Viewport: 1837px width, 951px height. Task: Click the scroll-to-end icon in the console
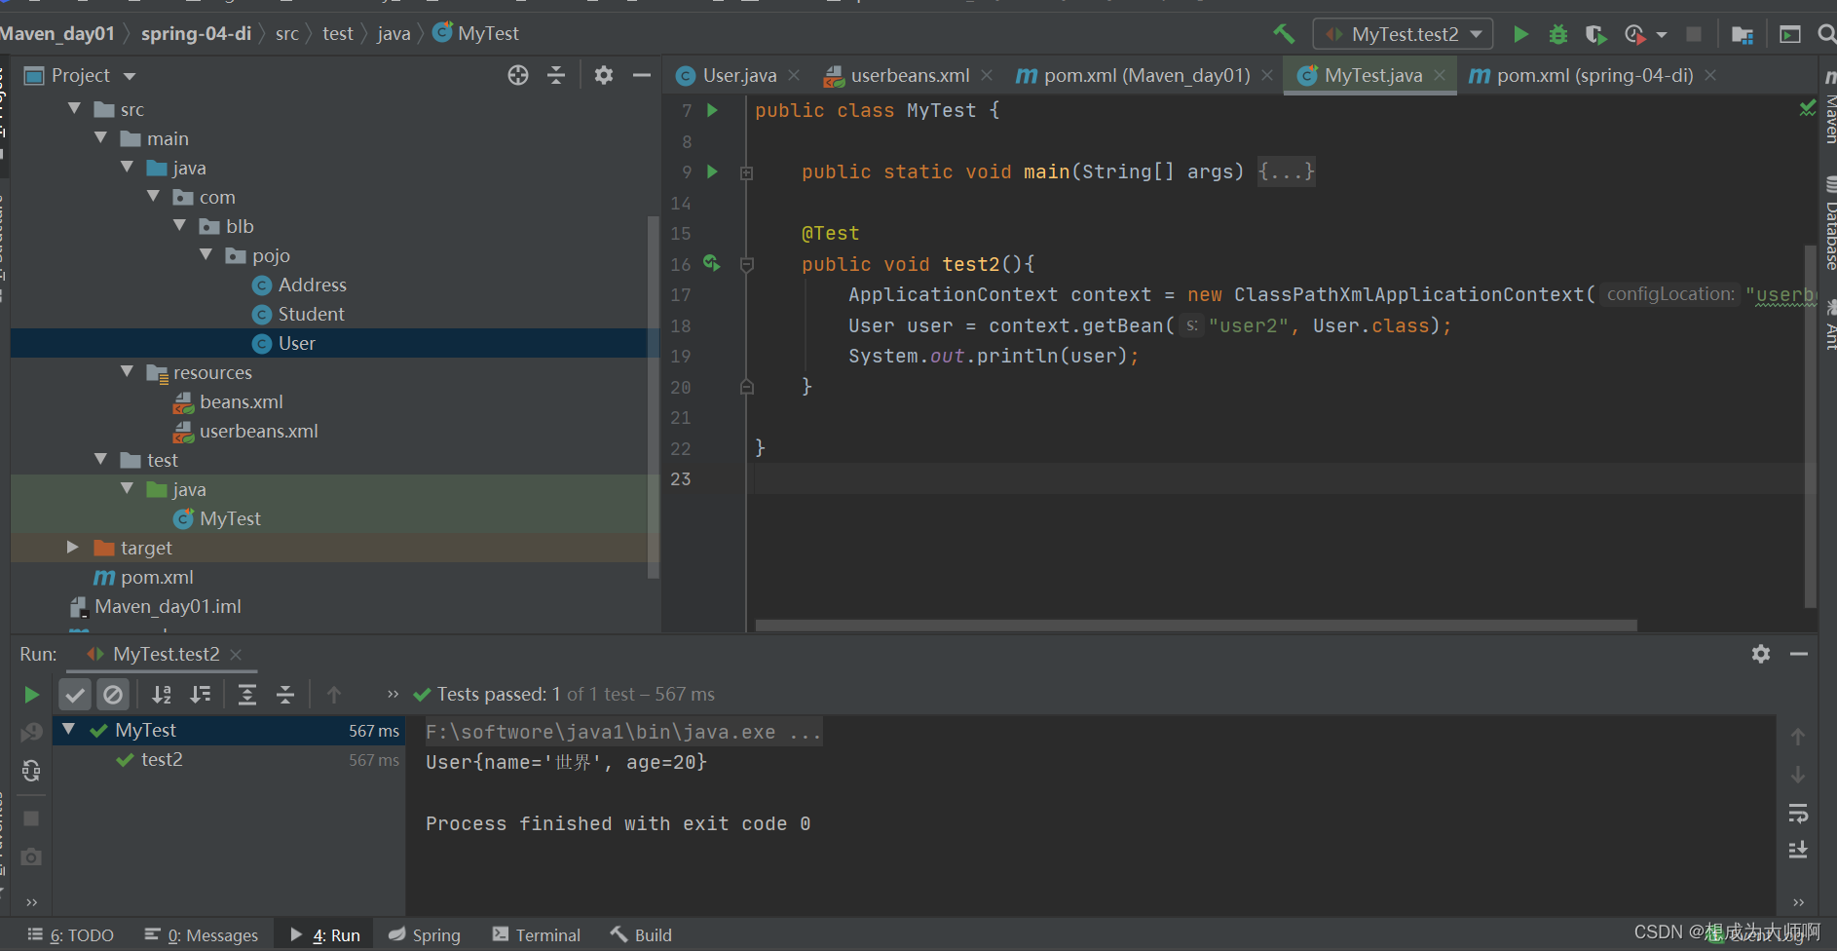click(x=1798, y=851)
